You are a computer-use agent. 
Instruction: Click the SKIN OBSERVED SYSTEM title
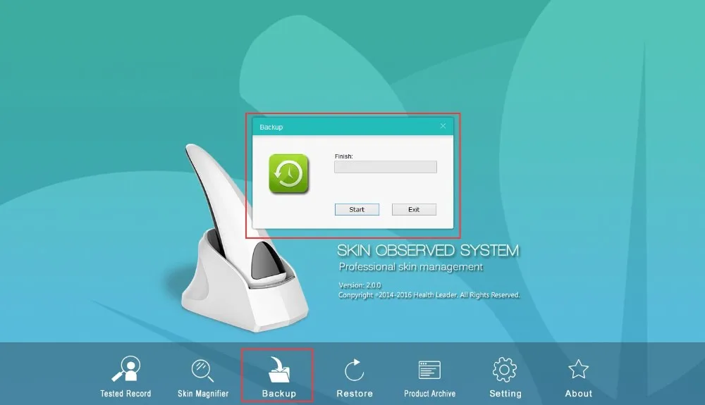pos(428,251)
